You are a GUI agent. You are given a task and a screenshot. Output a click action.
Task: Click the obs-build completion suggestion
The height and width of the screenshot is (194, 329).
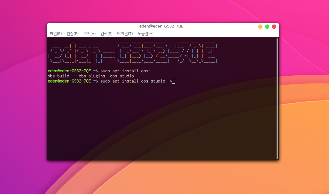tap(58, 76)
